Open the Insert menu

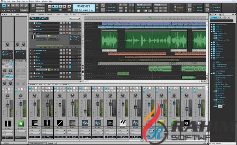(19, 1)
